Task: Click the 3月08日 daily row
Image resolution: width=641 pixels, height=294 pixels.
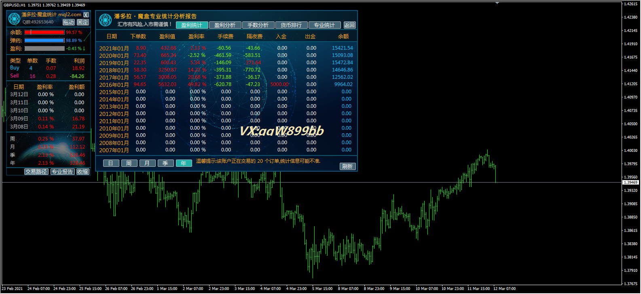Action: 48,127
